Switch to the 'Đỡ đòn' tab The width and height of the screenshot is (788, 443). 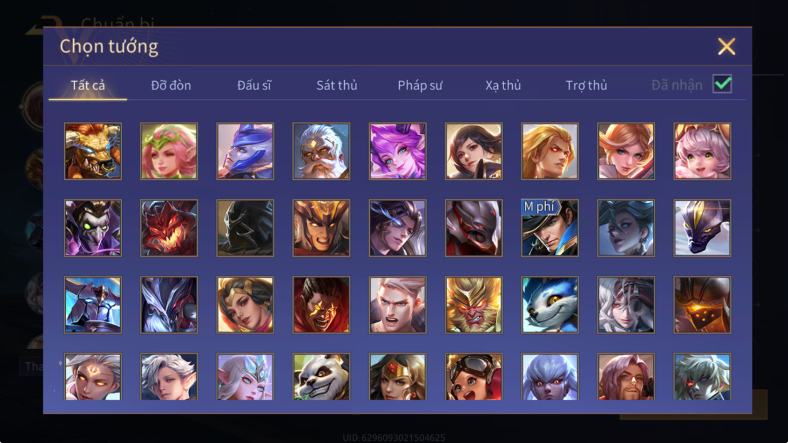point(171,85)
